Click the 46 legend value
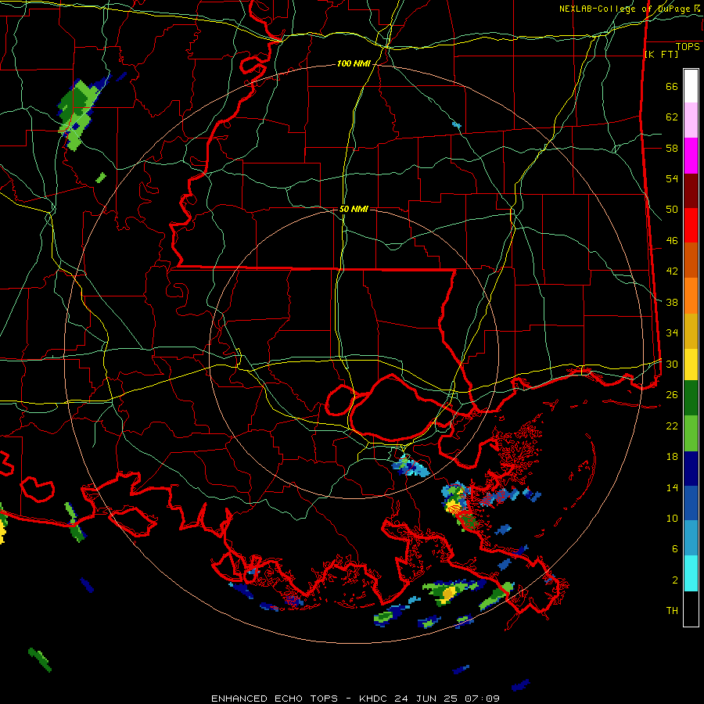The image size is (704, 704). click(x=672, y=241)
